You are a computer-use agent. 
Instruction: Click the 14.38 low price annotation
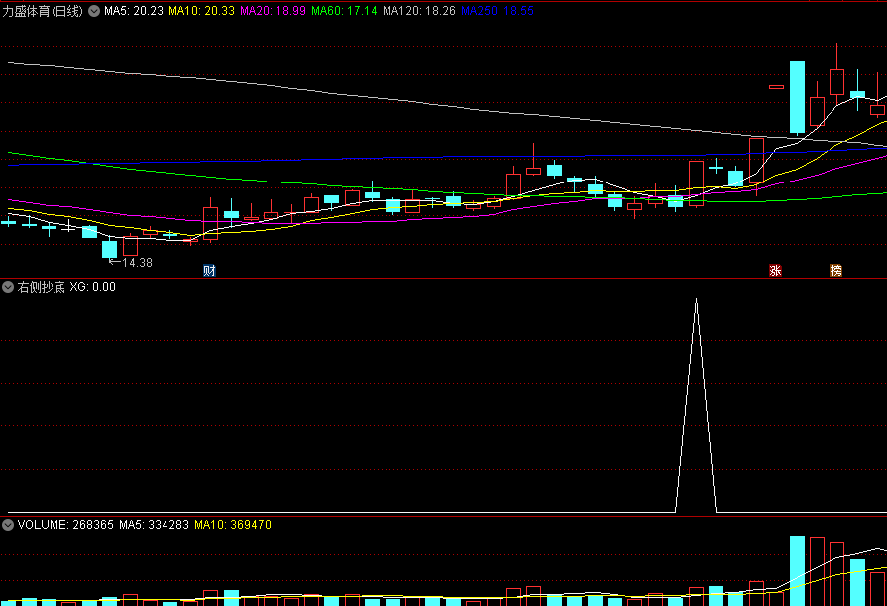coord(137,262)
